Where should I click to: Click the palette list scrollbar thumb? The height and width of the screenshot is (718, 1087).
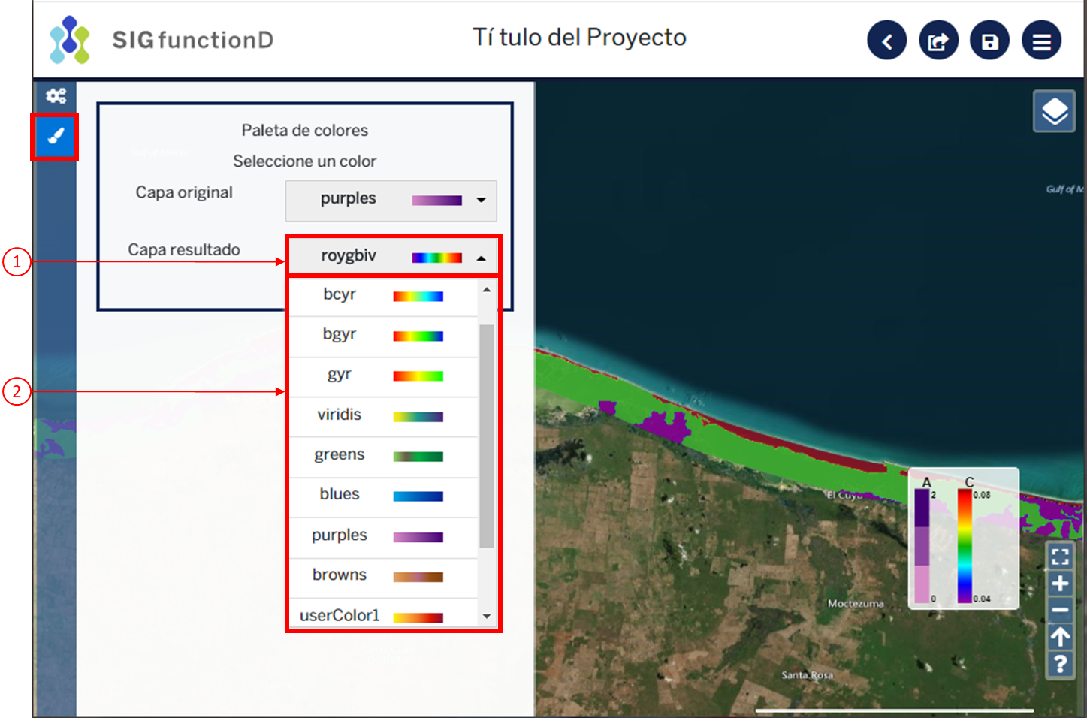[487, 436]
